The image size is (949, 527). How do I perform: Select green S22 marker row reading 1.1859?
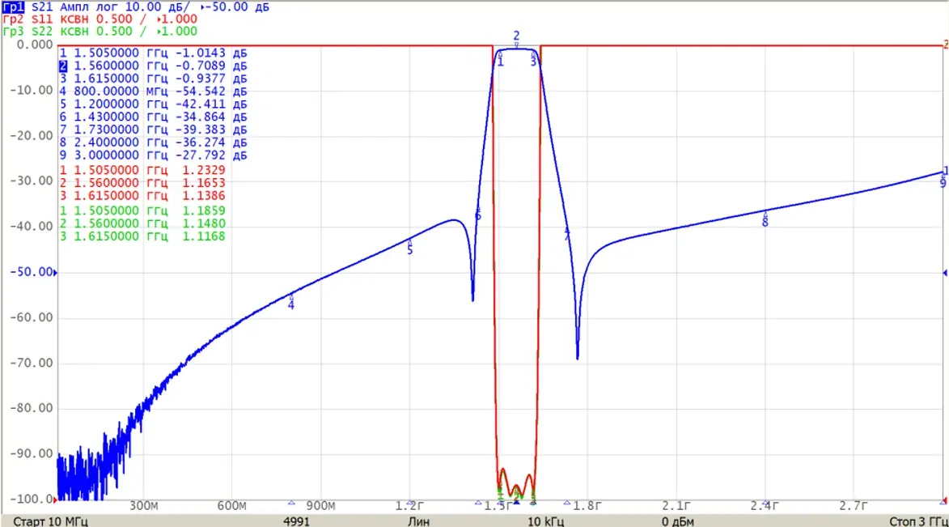(x=142, y=210)
